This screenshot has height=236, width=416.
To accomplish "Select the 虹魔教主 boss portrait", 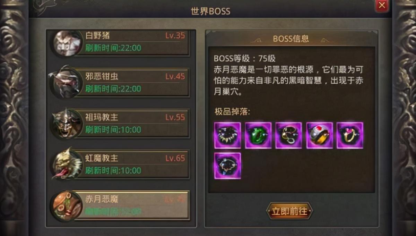I will tap(67, 165).
